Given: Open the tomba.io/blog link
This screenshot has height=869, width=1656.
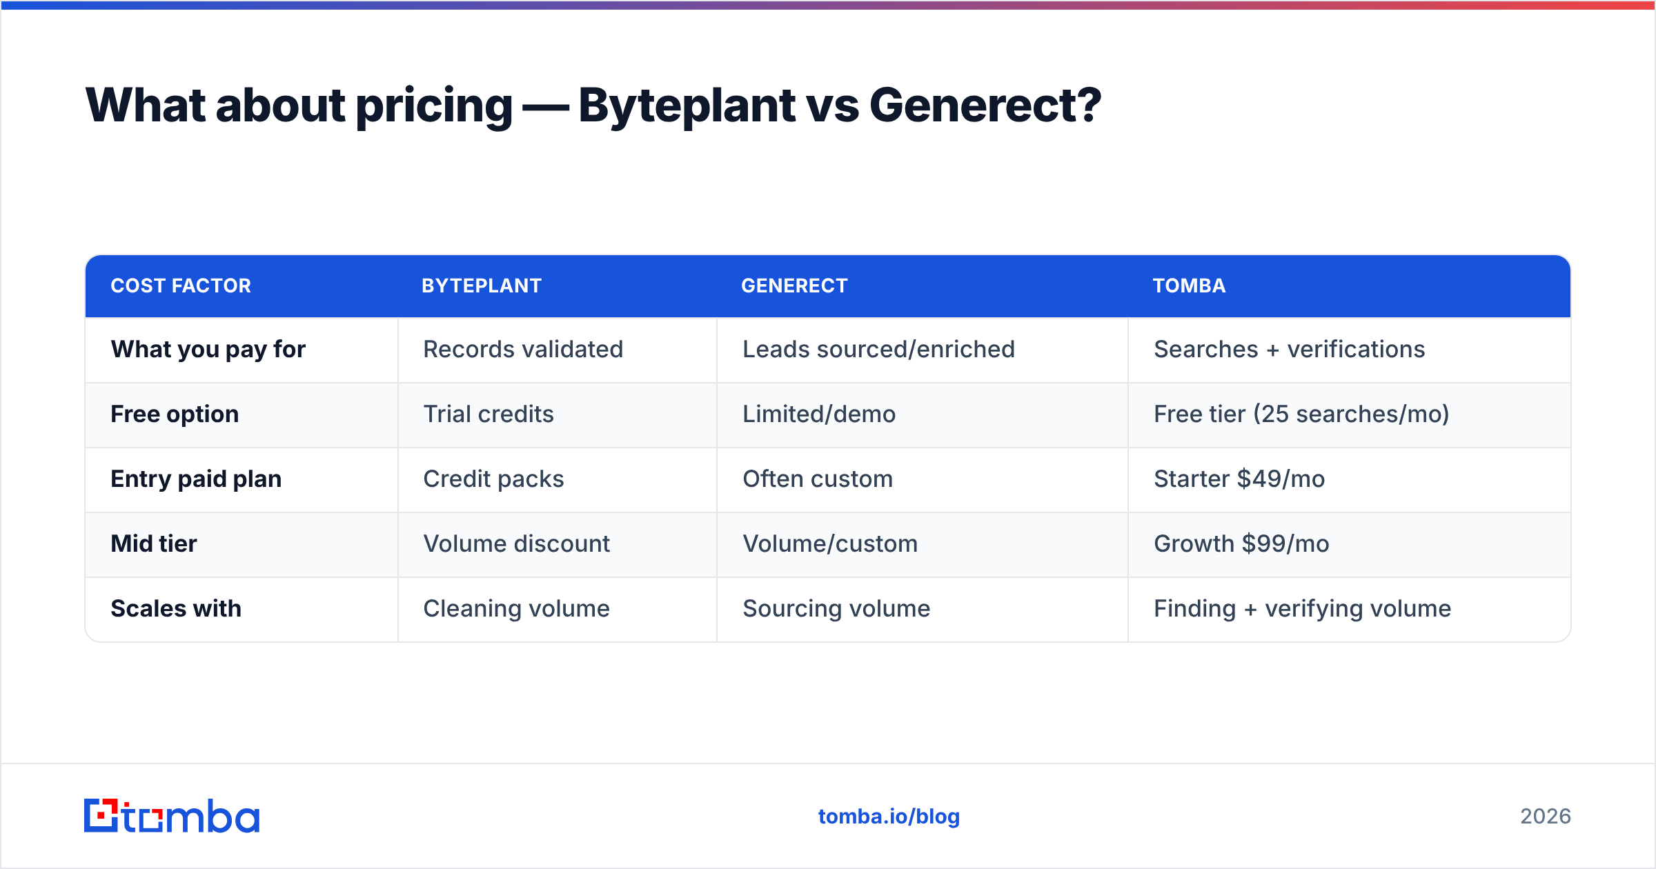Looking at the screenshot, I should tap(889, 817).
